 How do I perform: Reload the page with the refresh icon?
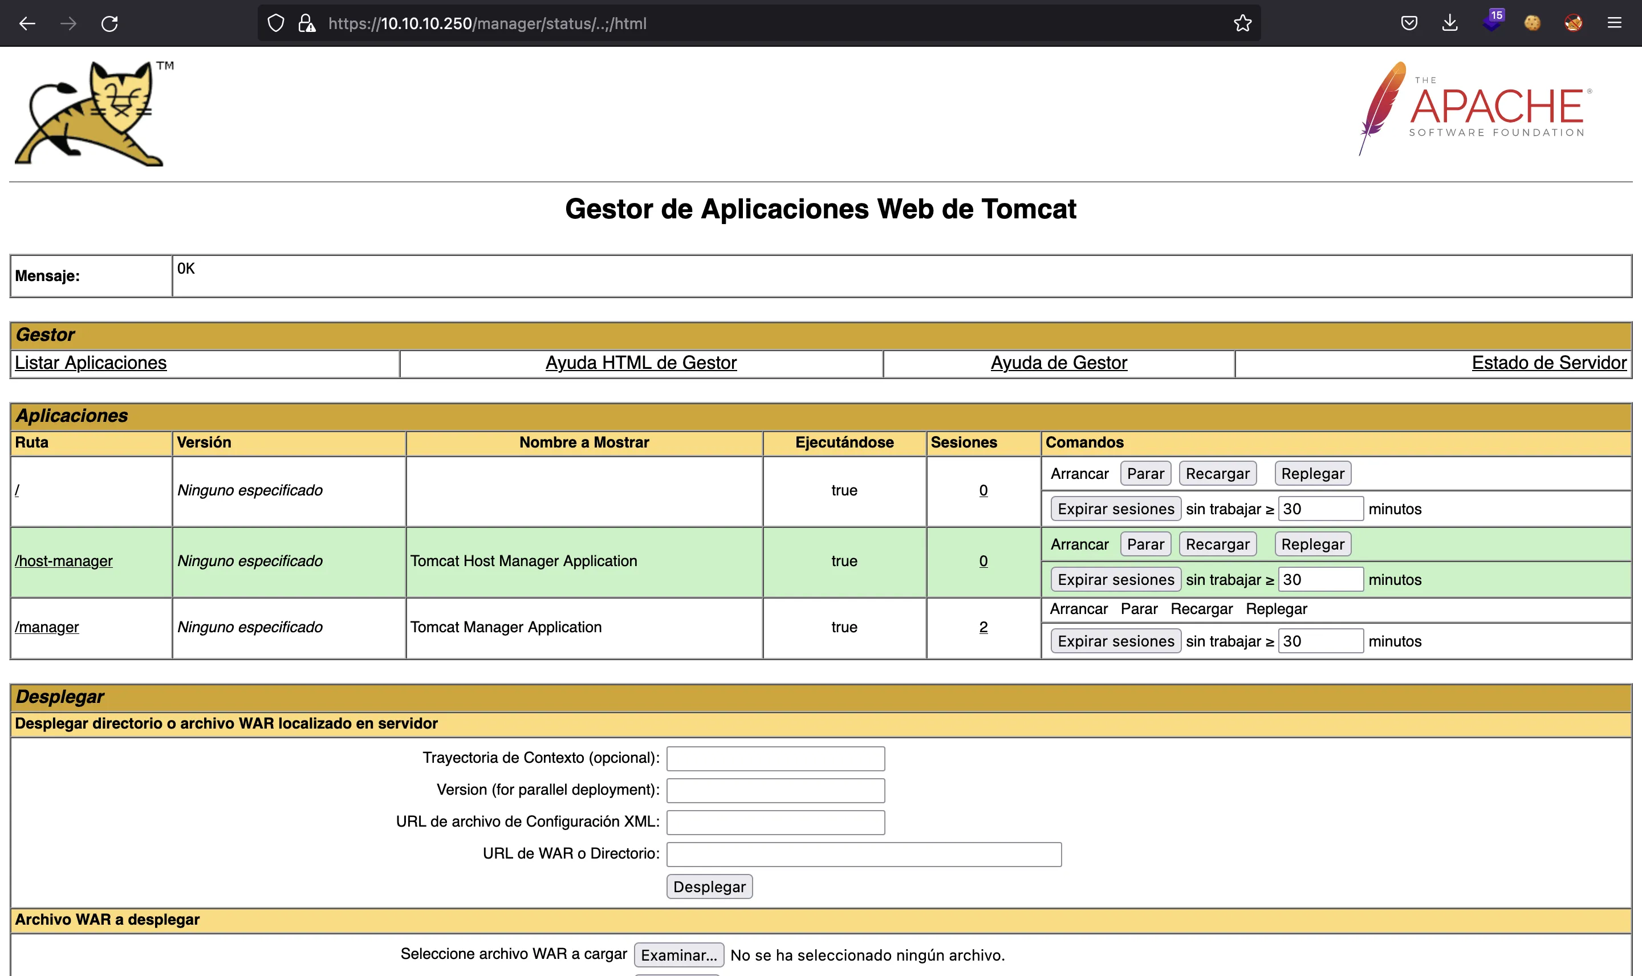(x=110, y=24)
